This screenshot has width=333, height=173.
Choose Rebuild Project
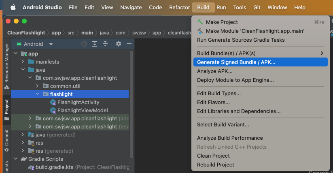(260, 165)
